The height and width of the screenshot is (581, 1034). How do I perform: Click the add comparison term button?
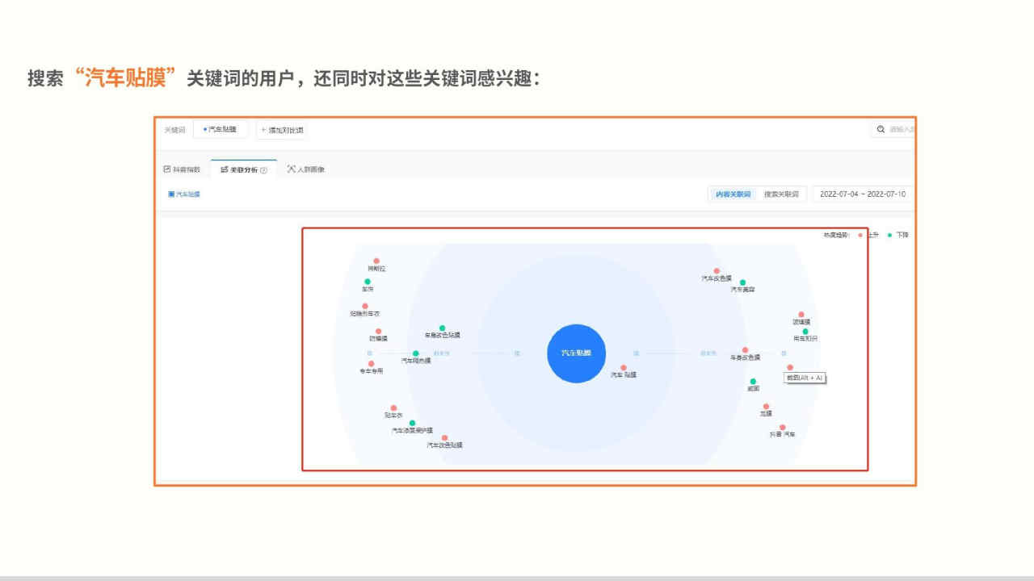(281, 129)
